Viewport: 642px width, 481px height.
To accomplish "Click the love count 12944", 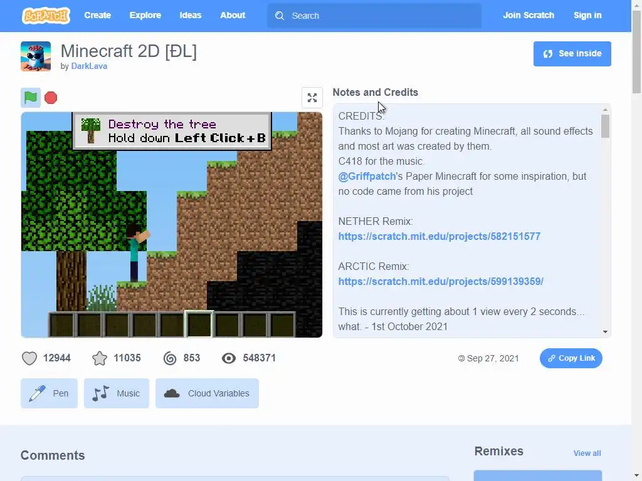I will tap(57, 358).
